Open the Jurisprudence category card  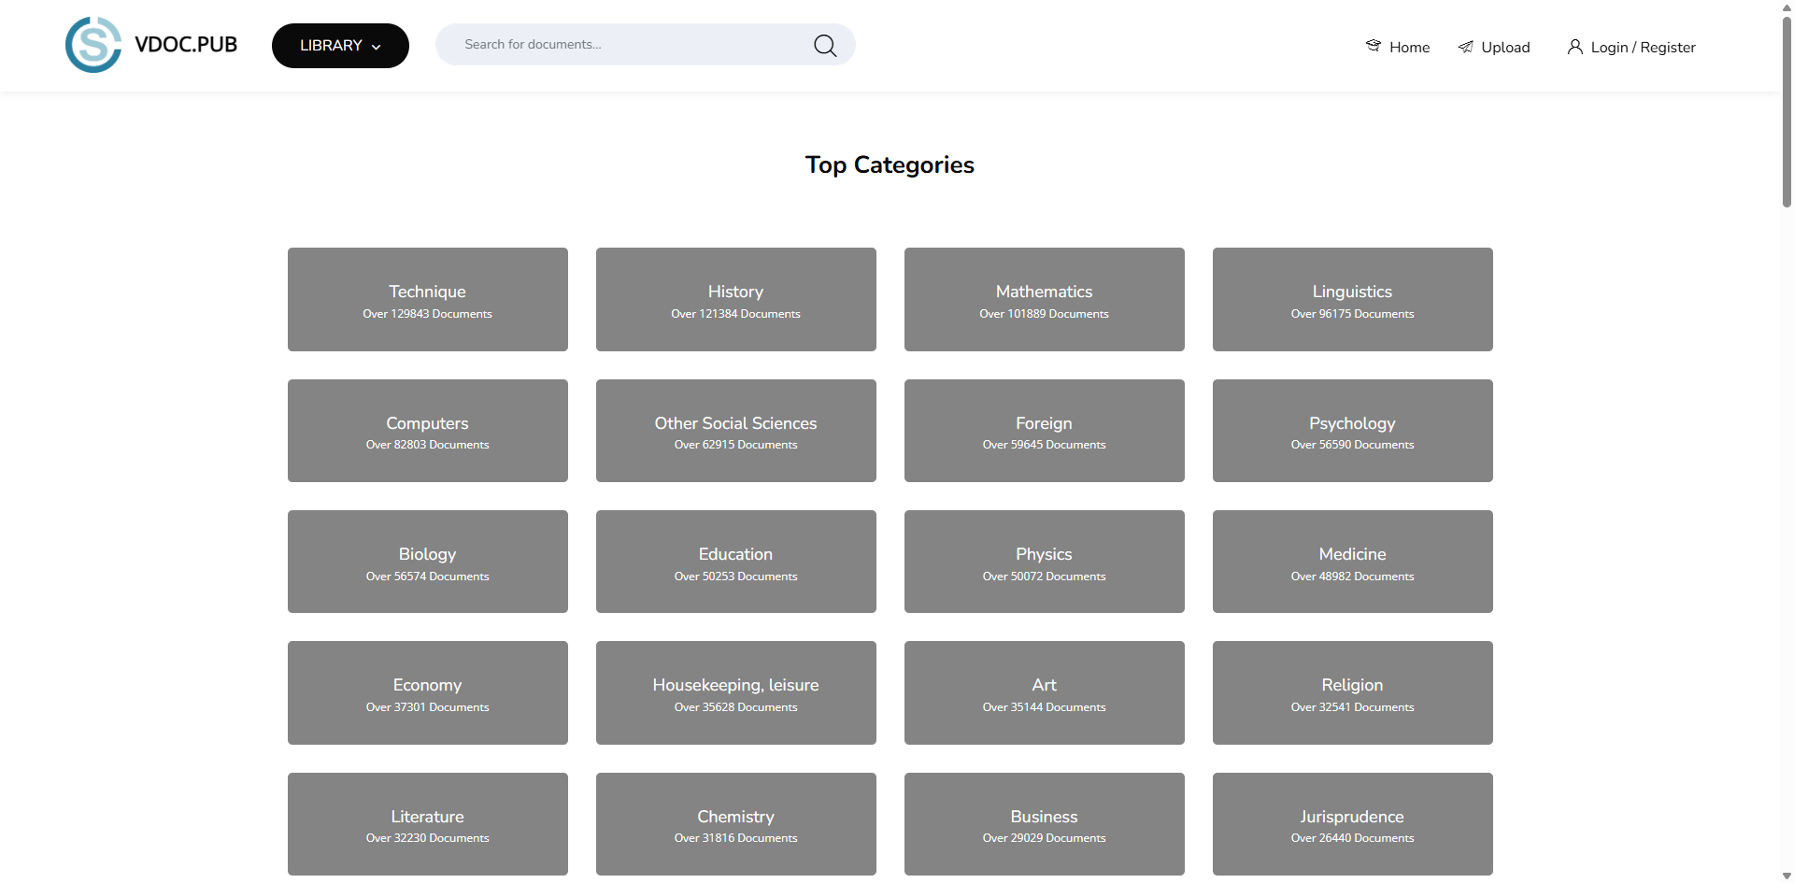[1352, 823]
